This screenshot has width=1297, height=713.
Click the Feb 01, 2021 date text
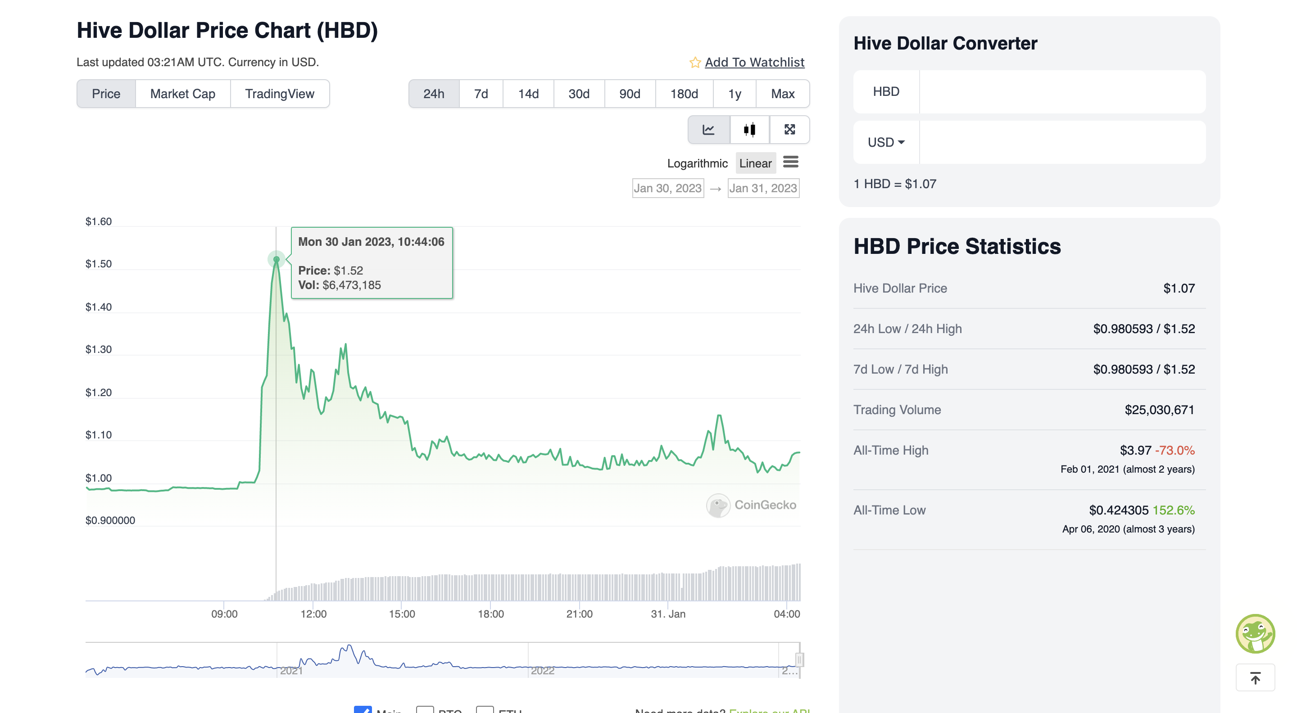pos(1089,469)
